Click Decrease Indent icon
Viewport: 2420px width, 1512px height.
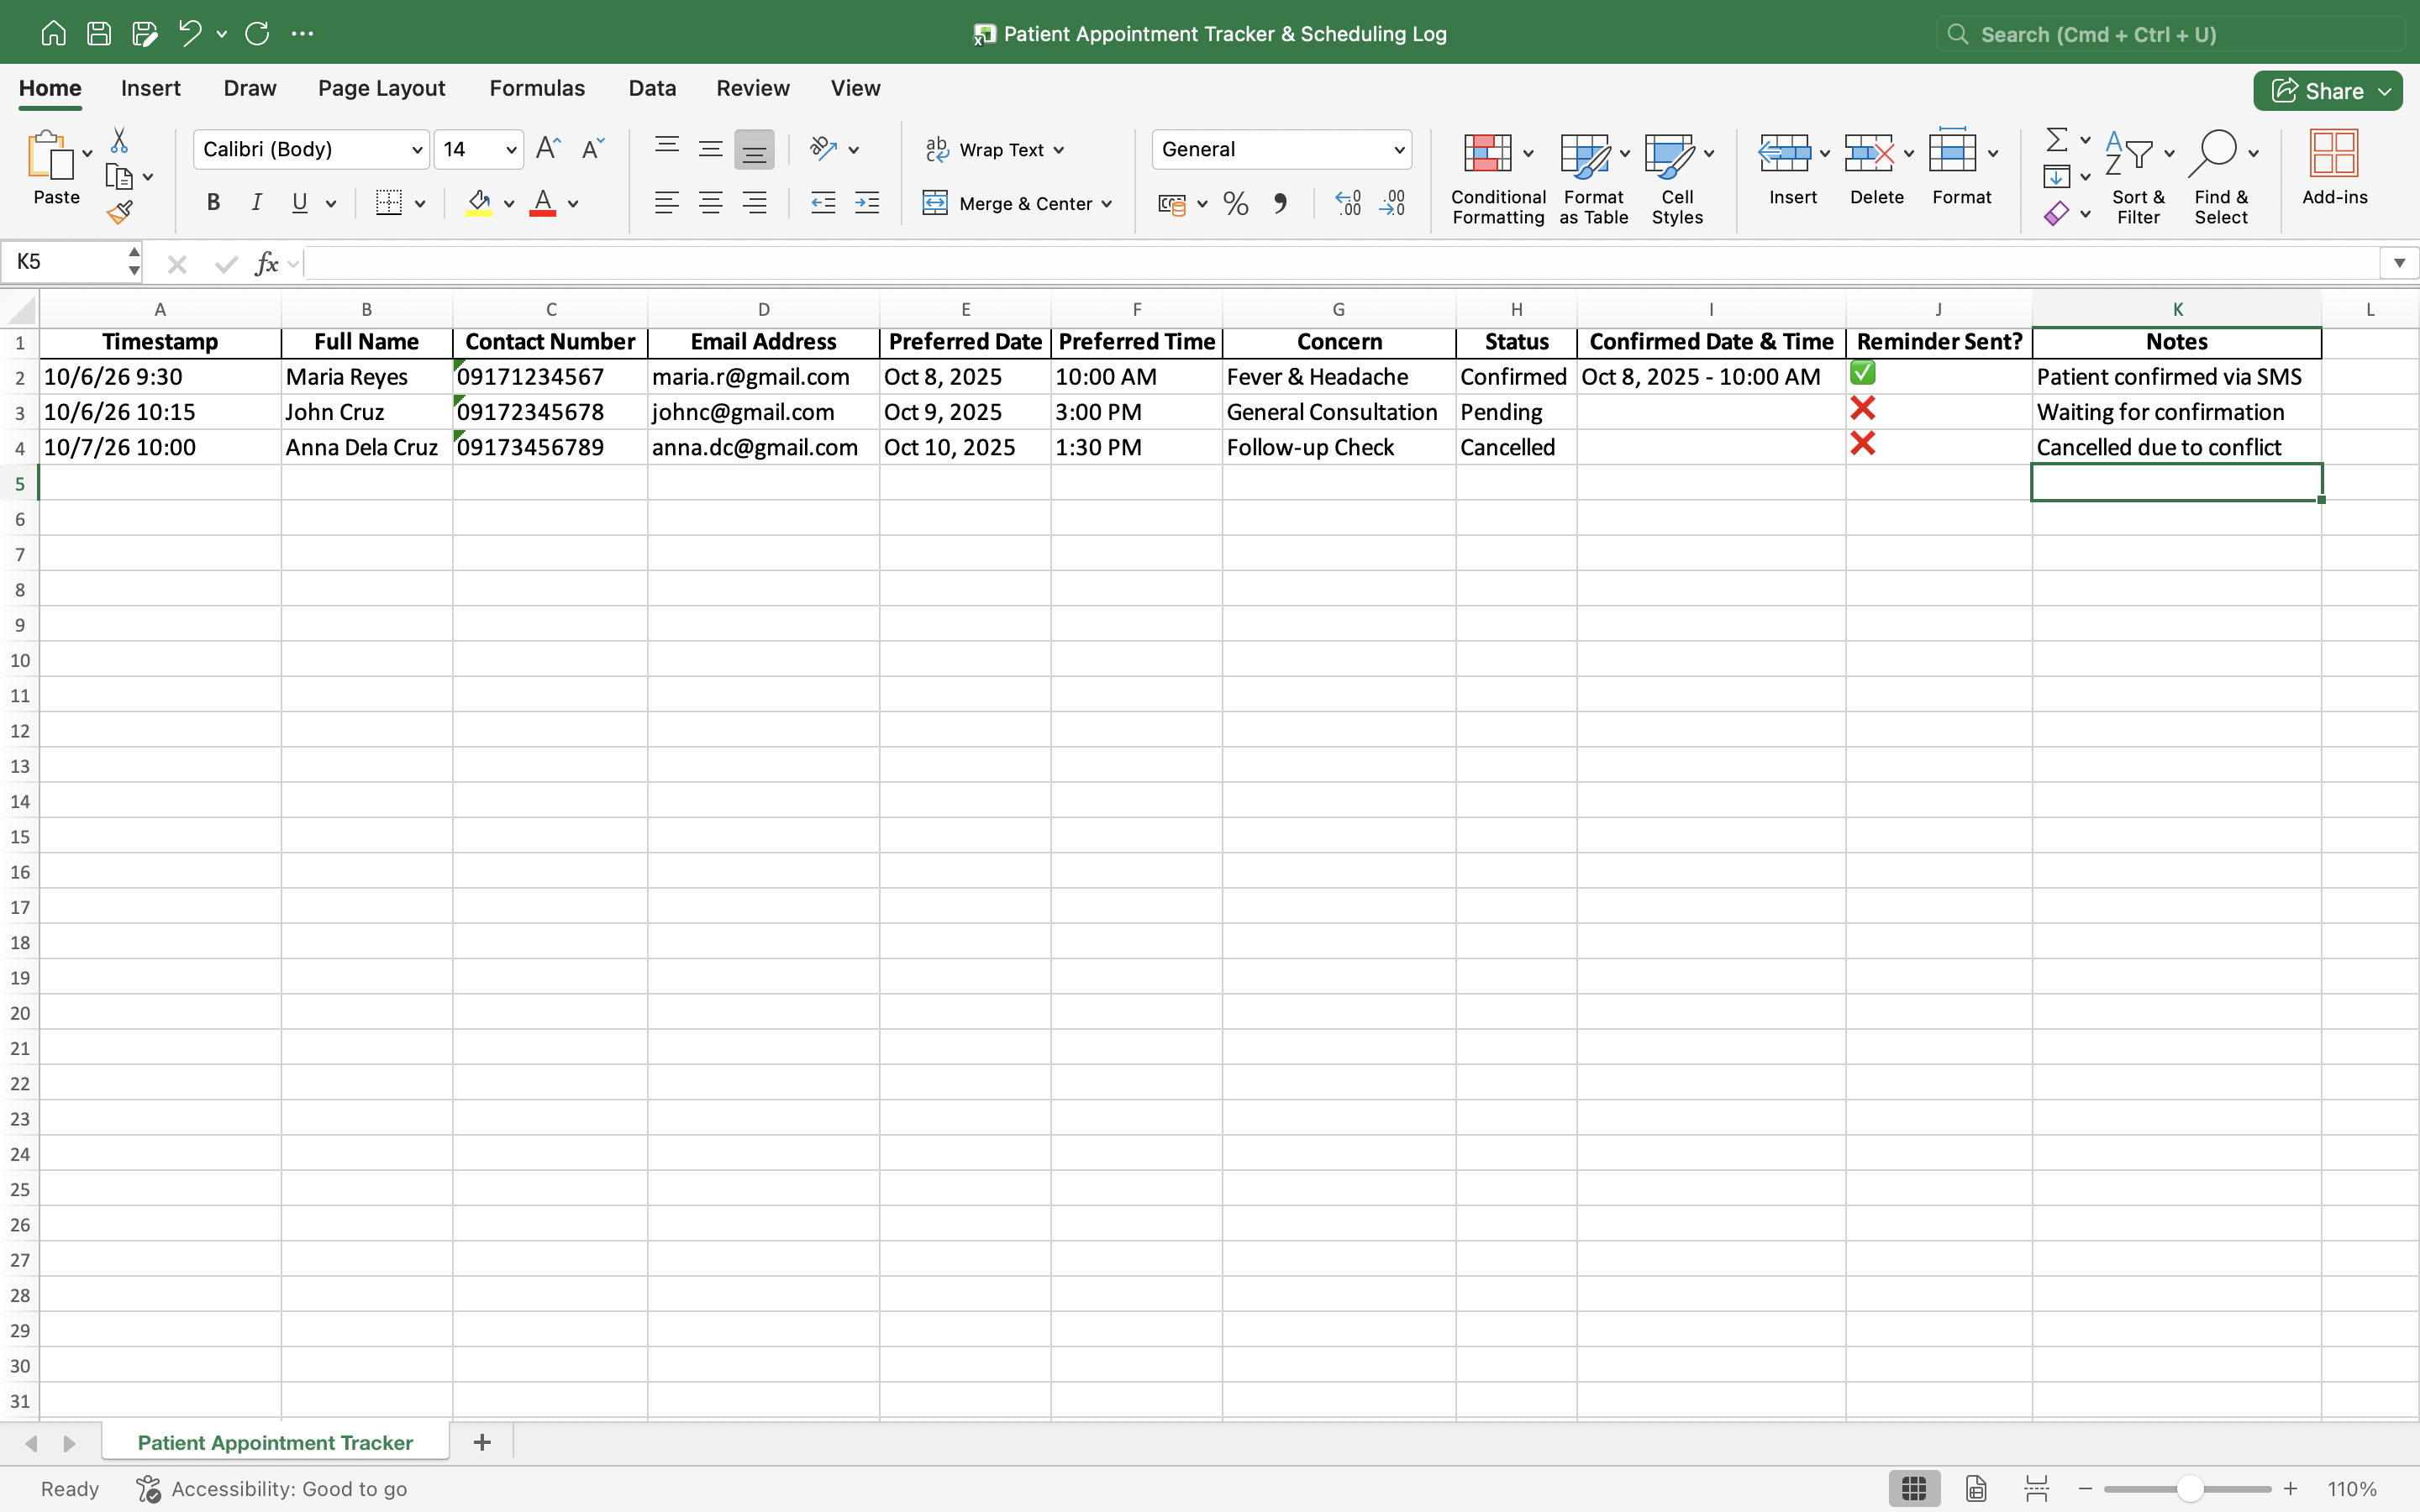pos(823,204)
